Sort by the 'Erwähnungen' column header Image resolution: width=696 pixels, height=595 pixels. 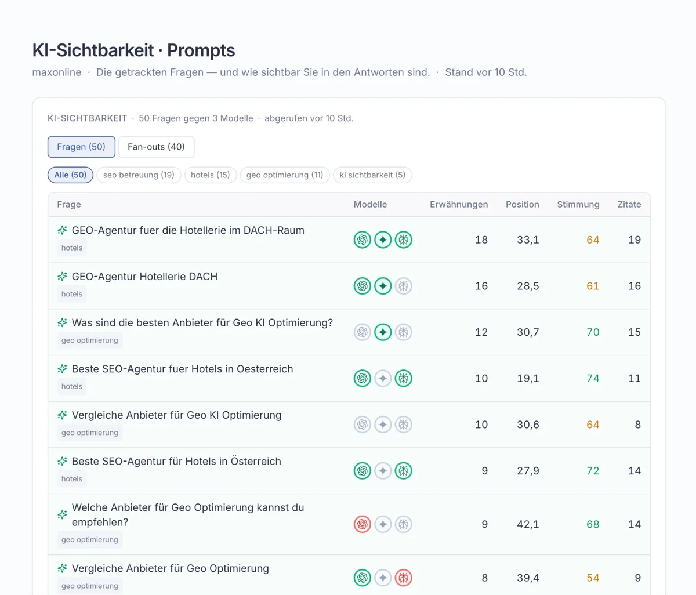(x=459, y=204)
